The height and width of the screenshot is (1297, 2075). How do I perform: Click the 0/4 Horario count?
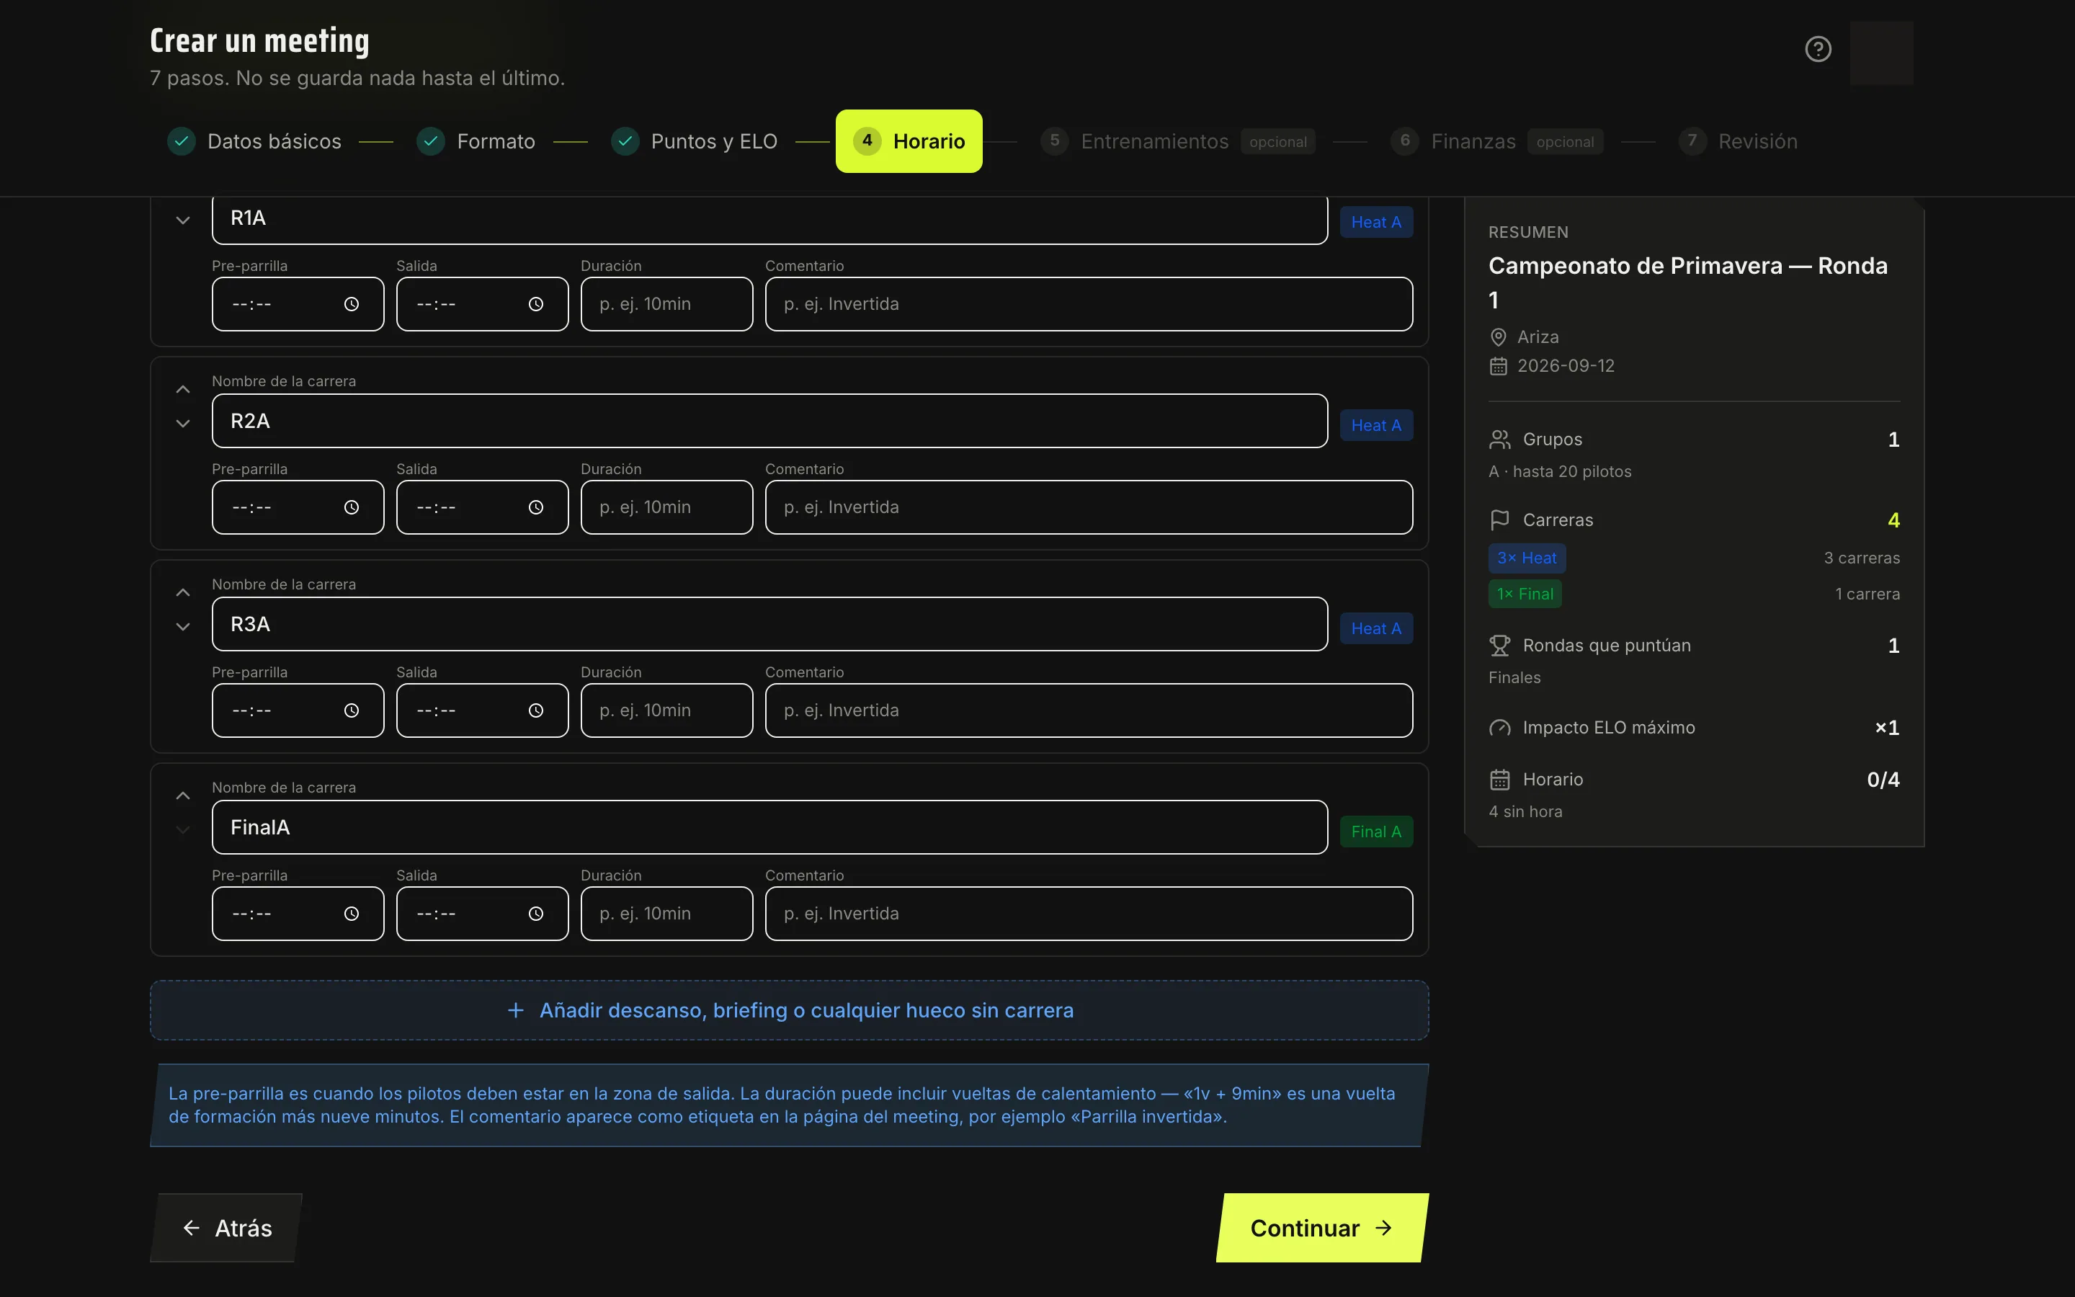[x=1883, y=780]
